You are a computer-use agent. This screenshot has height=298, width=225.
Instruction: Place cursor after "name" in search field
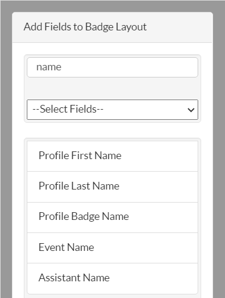point(62,67)
